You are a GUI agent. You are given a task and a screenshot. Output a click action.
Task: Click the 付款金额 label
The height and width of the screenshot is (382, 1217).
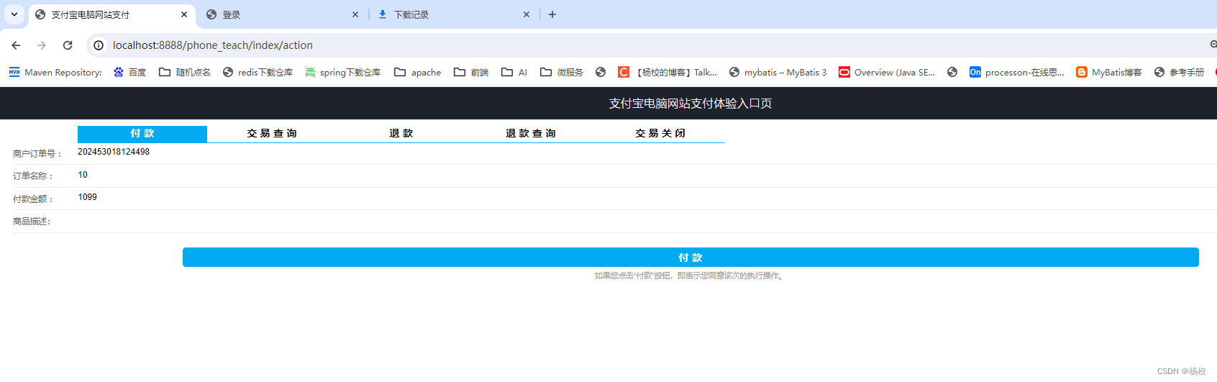point(33,199)
